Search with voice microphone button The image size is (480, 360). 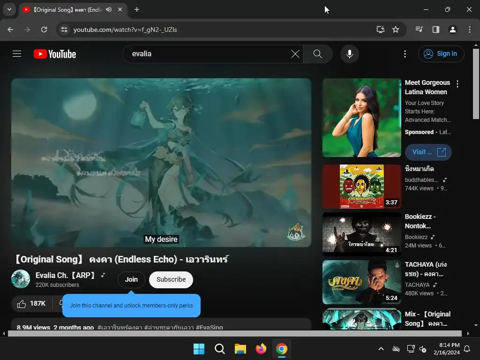click(x=349, y=54)
